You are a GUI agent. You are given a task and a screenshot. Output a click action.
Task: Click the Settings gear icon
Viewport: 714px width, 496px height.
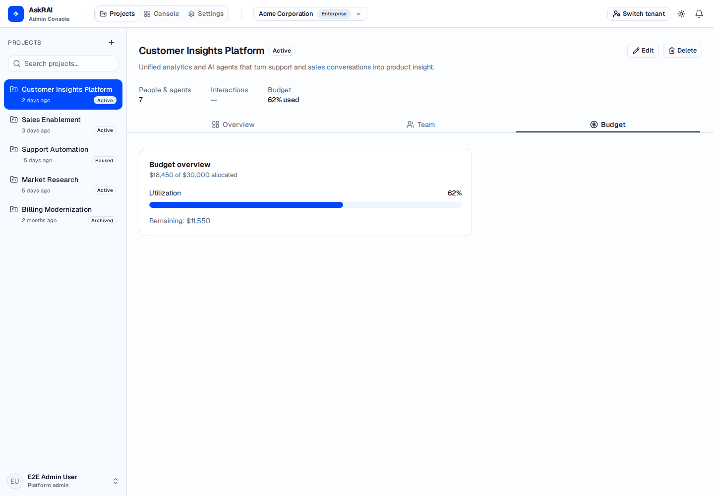(x=191, y=14)
